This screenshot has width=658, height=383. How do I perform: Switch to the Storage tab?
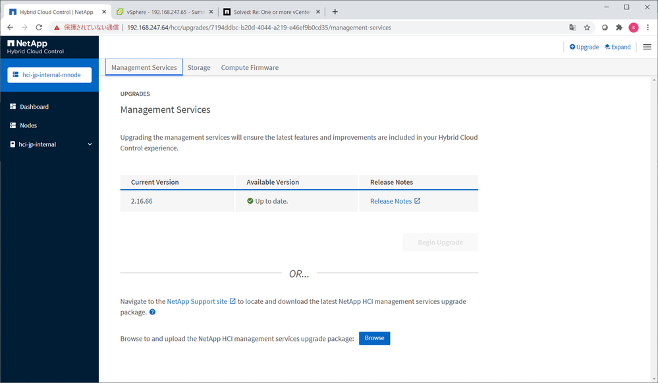(x=199, y=67)
